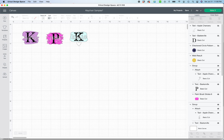Open the Edit menu in menu bar

coord(35,2)
